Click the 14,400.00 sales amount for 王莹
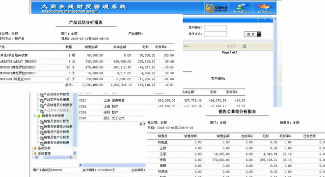The width and height of the screenshot is (325, 177). click(222, 154)
